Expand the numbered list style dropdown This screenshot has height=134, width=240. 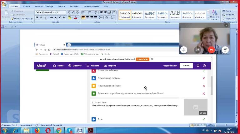(x=92, y=12)
